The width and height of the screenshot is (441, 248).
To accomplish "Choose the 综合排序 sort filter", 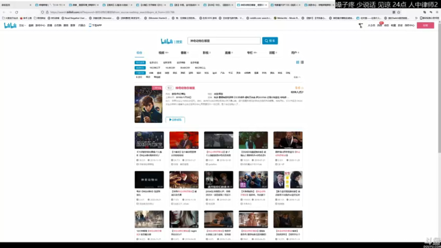I will pos(140,62).
